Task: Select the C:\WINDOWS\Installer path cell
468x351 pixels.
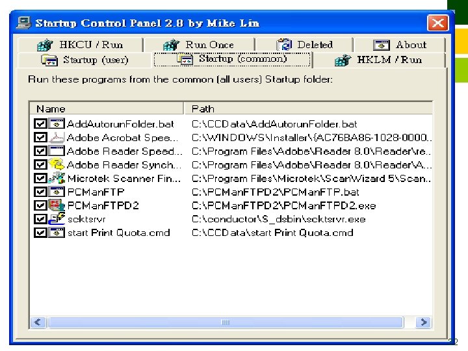Action: (311, 138)
